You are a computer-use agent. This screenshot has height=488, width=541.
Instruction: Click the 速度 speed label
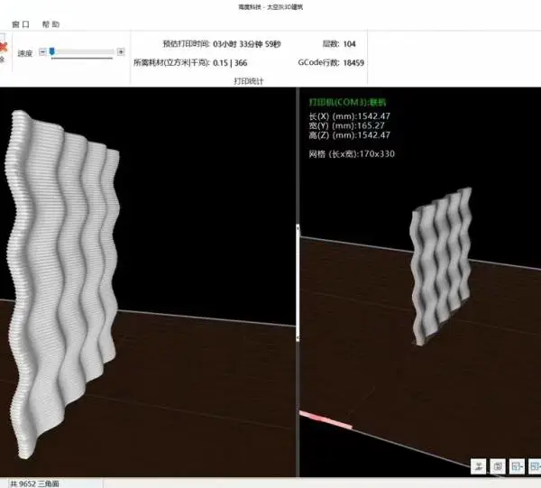tap(25, 53)
